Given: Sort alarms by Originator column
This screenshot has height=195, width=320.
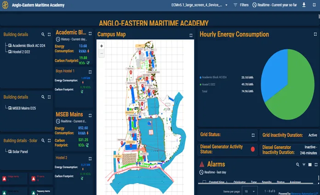Looking at the screenshot, I should (x=240, y=182).
